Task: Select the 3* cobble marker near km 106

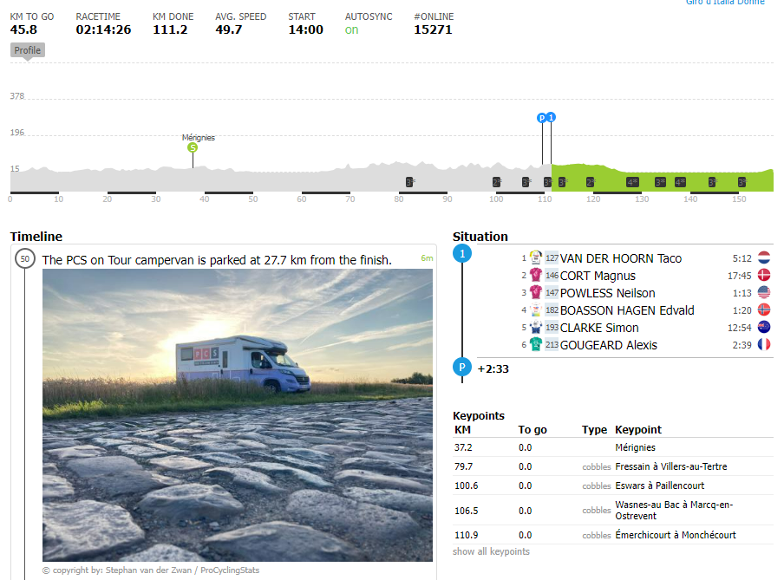Action: pyautogui.click(x=526, y=182)
